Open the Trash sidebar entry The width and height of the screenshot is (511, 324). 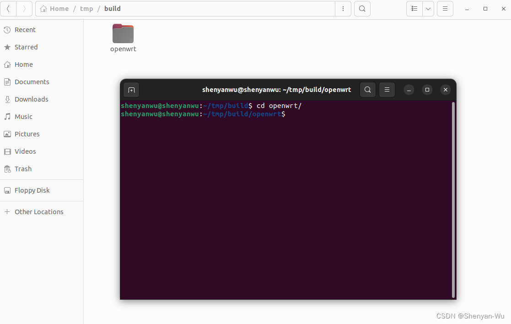click(x=23, y=168)
